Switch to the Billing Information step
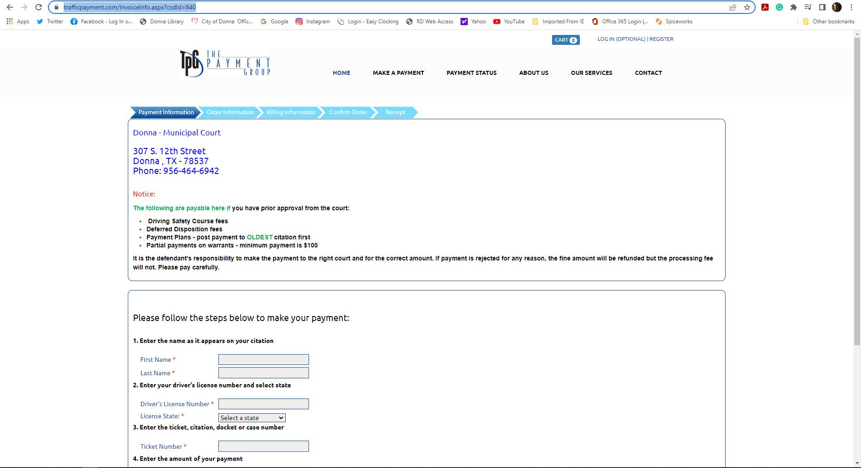This screenshot has width=861, height=468. click(291, 112)
